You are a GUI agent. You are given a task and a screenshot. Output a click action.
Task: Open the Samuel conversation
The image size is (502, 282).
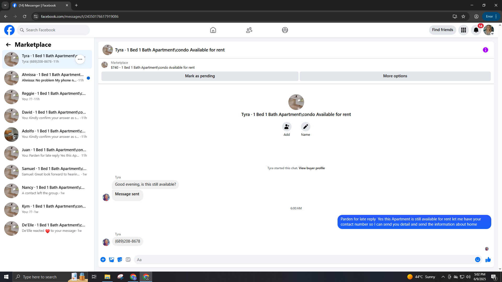pos(47,172)
